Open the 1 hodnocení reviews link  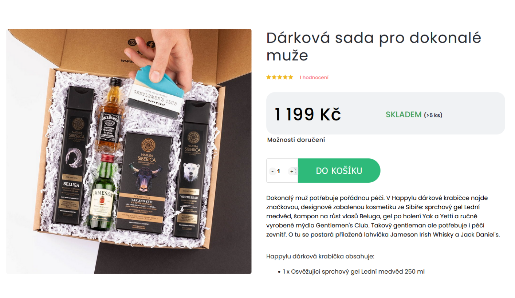coord(314,78)
